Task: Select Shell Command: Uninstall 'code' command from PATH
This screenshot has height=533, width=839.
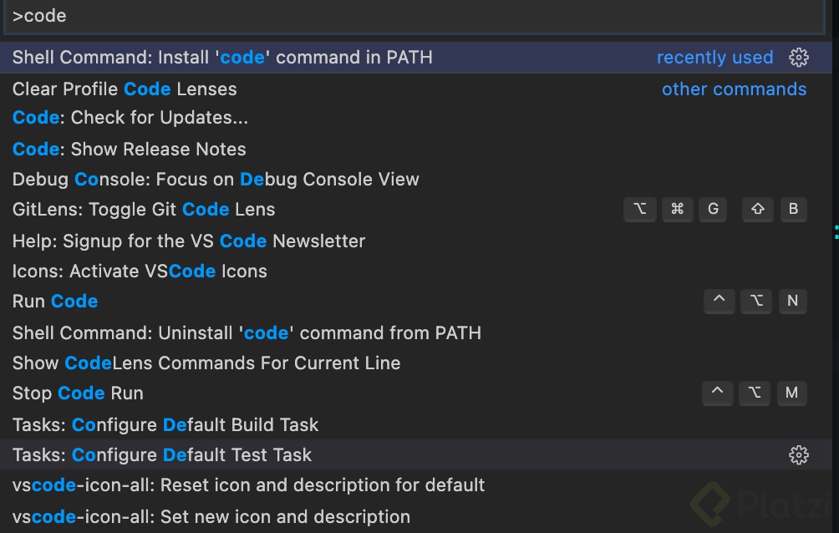Action: [416, 332]
